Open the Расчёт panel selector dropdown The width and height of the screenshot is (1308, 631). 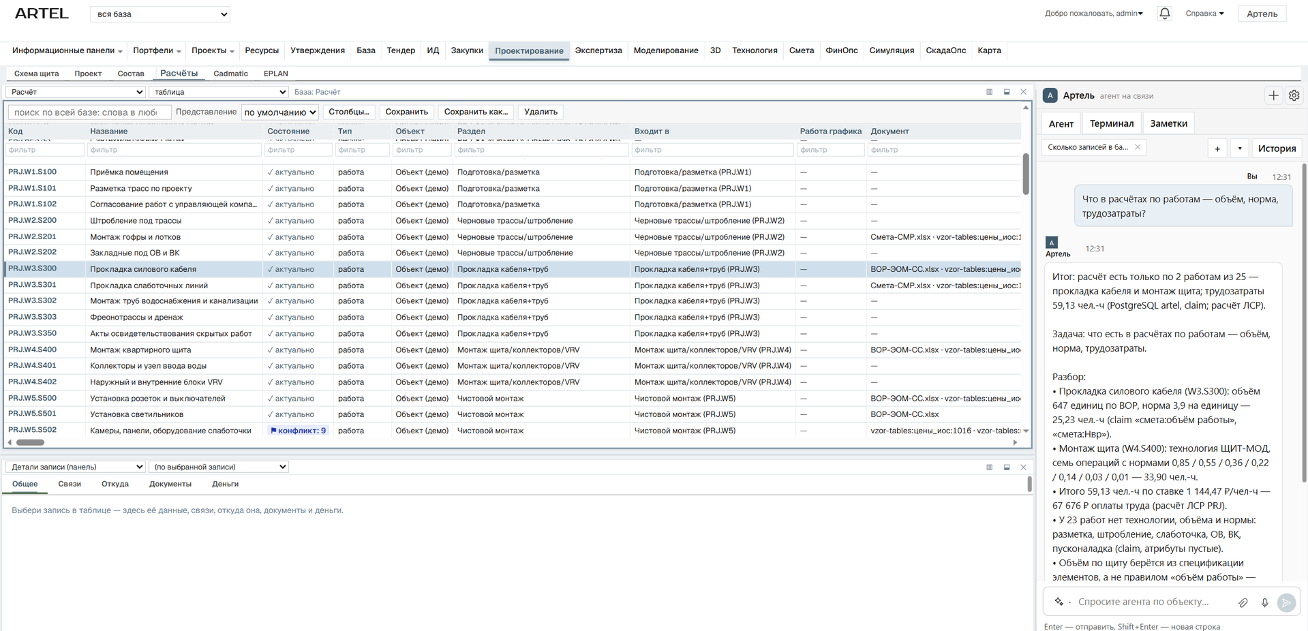point(76,92)
